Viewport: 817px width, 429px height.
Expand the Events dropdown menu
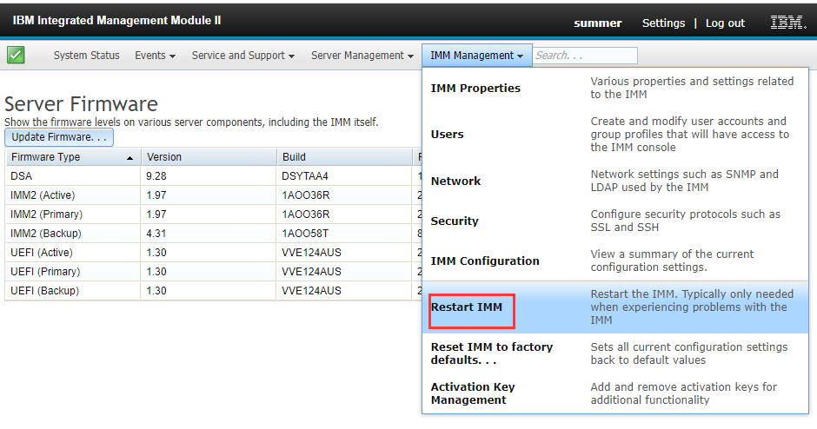(155, 56)
